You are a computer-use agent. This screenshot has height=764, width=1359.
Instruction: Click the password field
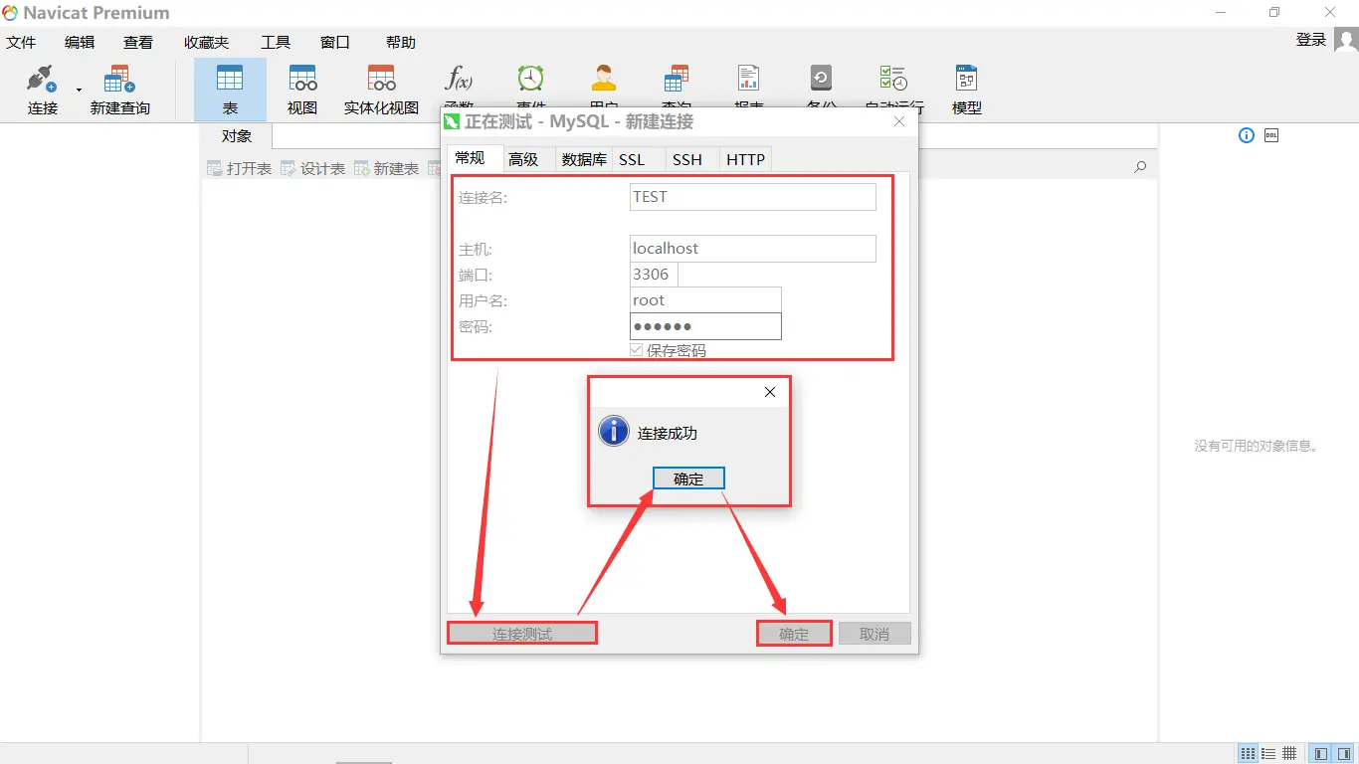pos(705,326)
